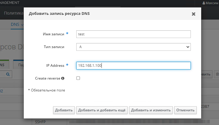
Task: Click the trash delete icon at right edge
Action: 217,74
